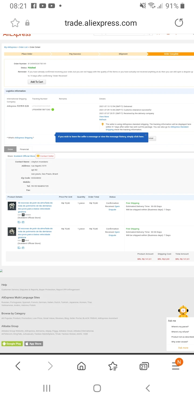194x400 pixels.
Task: Open the Red product title link
Action: (x=35, y=233)
